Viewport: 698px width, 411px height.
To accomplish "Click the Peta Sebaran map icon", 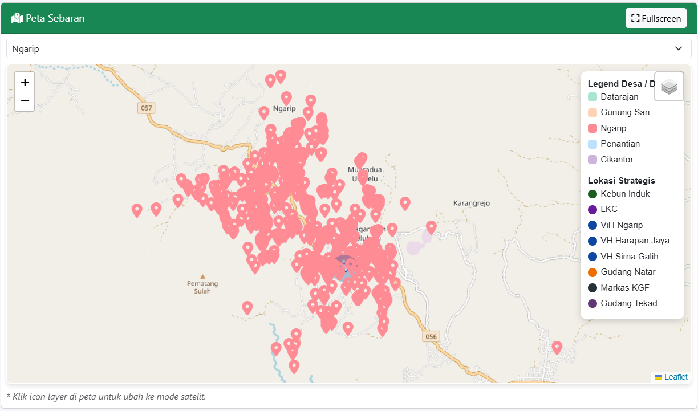I will coord(17,18).
